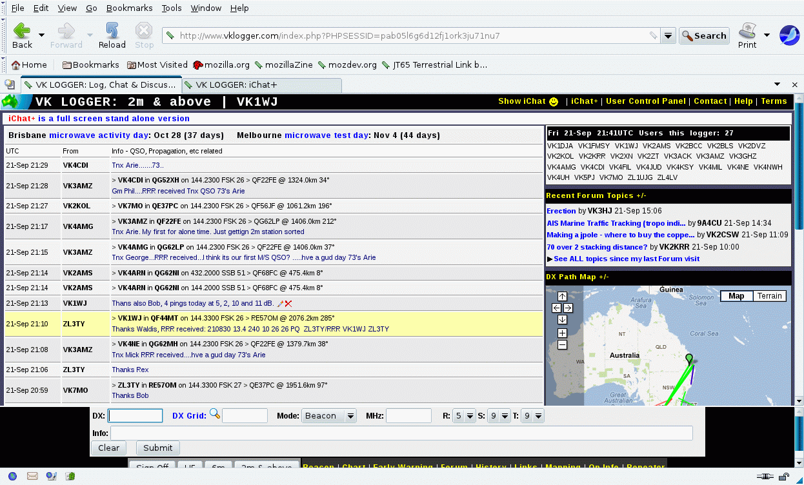Image resolution: width=804 pixels, height=485 pixels.
Task: Open the Navigator globe in status bar
Action: coord(13,477)
